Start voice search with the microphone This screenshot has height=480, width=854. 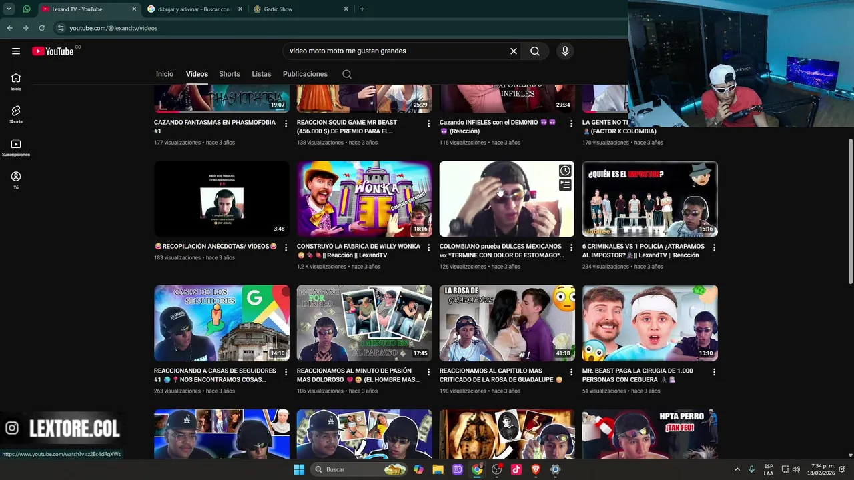click(565, 51)
